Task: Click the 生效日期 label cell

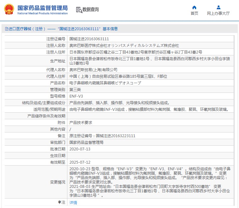Action: click(36, 156)
